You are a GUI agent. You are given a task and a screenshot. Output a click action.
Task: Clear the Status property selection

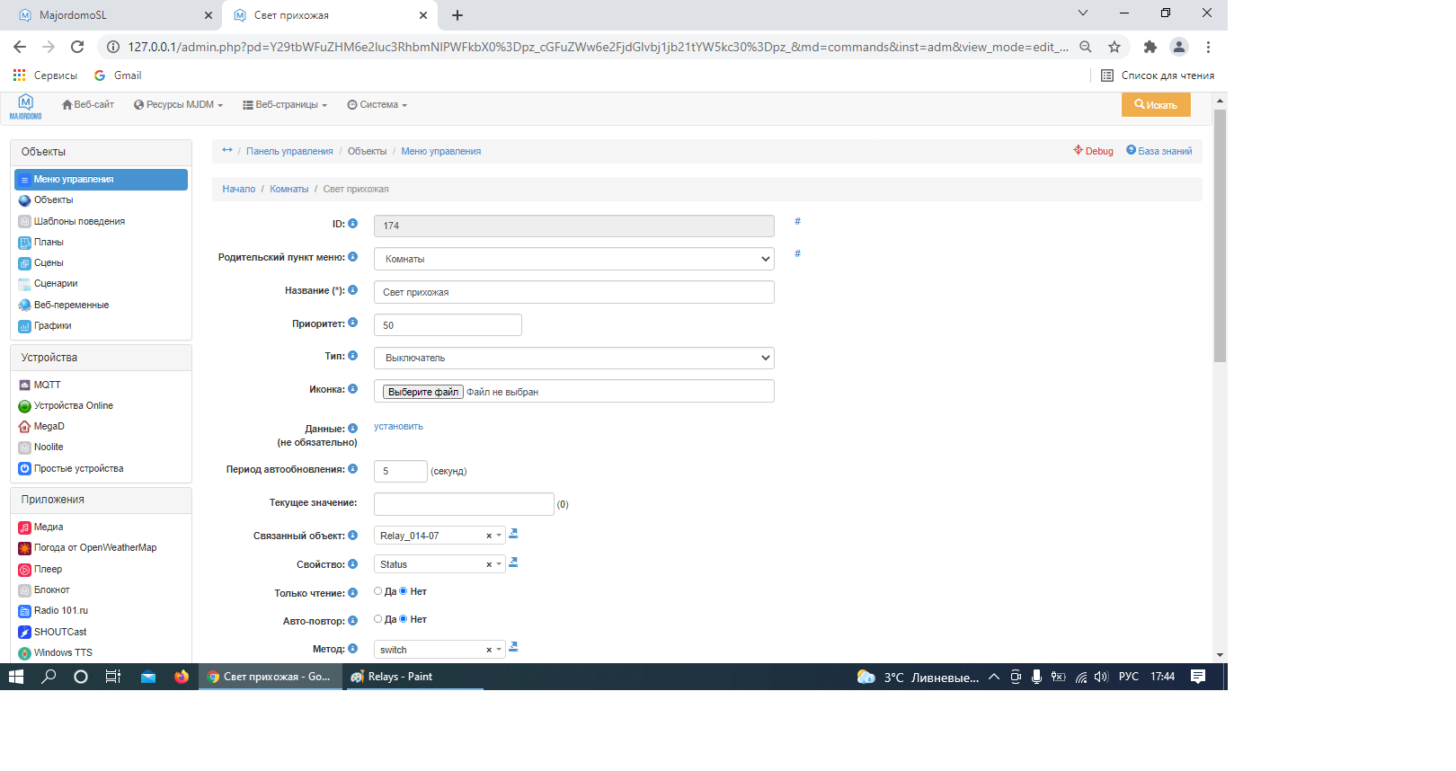pos(489,565)
